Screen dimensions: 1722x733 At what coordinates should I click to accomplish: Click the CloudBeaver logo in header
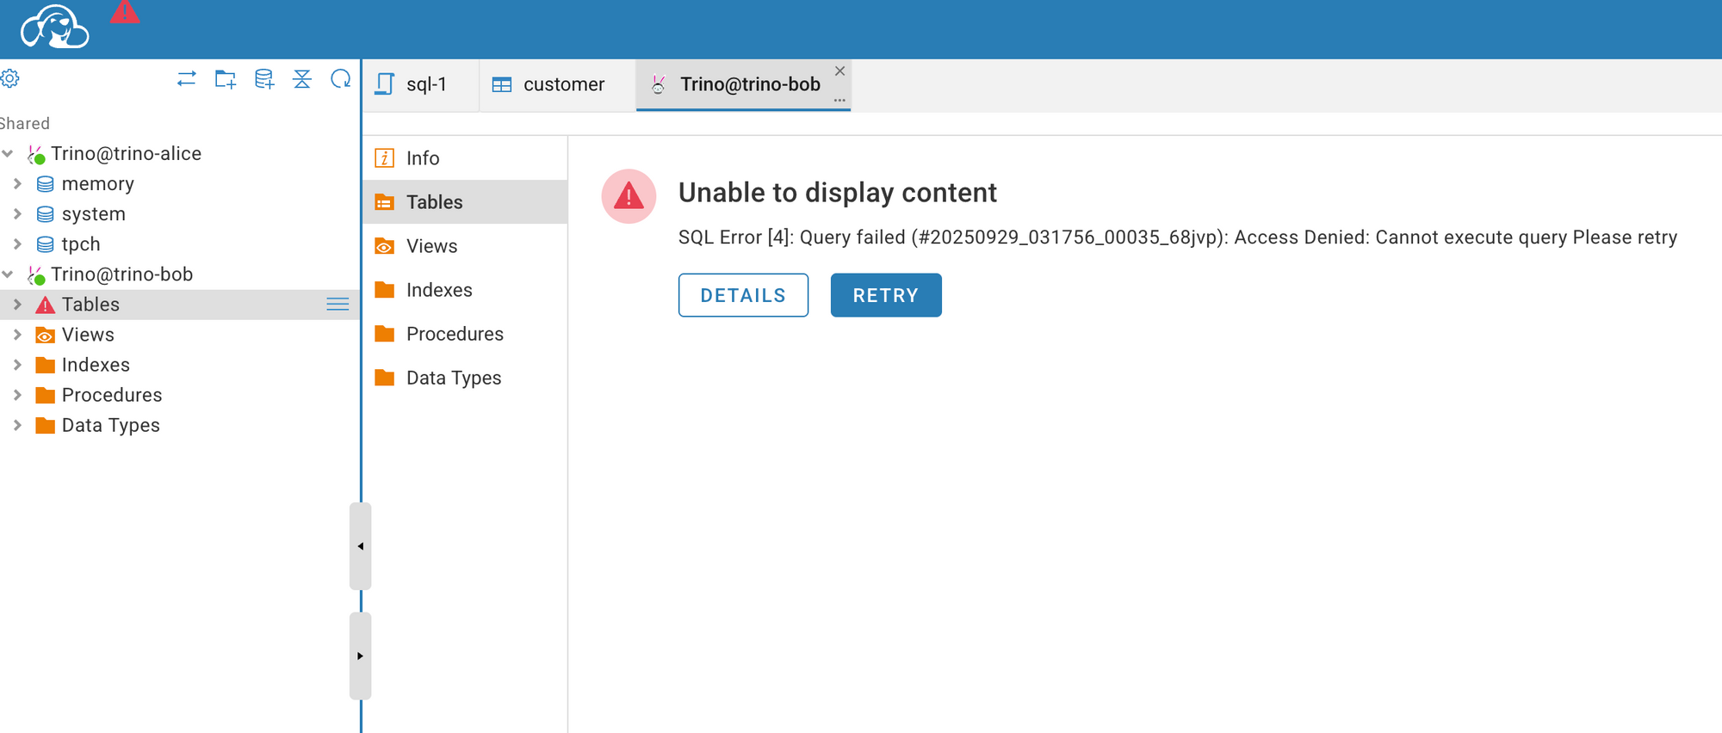coord(54,28)
